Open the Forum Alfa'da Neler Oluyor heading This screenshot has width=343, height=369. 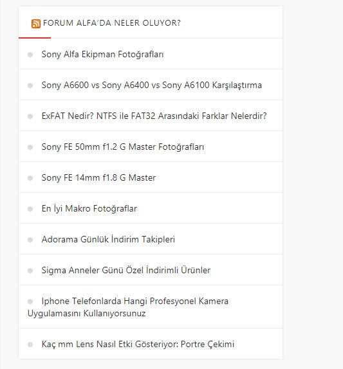tap(112, 23)
